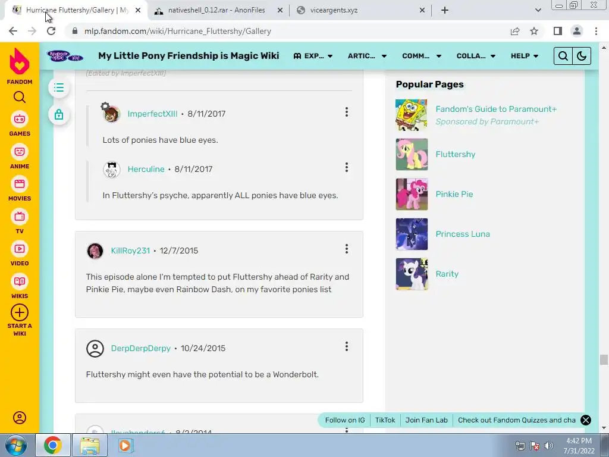Open the options menu for ImperfectXIII's comment

point(347,112)
